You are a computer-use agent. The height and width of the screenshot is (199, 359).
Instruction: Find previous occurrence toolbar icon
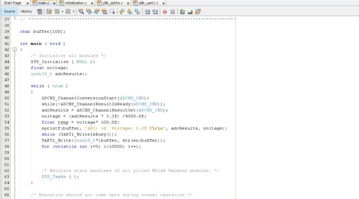[89, 12]
